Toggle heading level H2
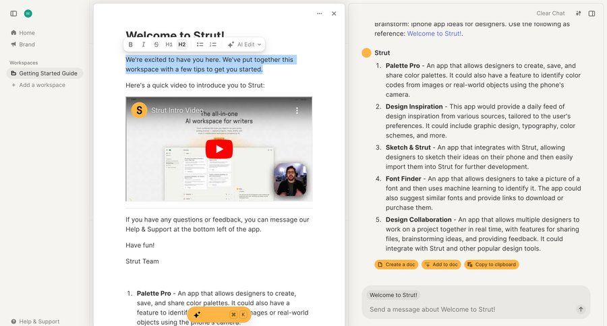 tap(182, 44)
